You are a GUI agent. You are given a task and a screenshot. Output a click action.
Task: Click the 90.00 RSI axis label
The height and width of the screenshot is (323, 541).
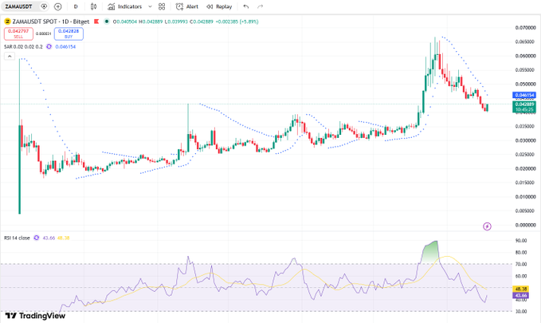click(x=521, y=240)
